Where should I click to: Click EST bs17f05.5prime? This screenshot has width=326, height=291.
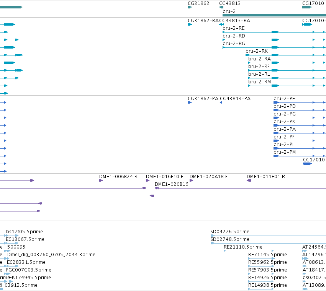(25, 232)
